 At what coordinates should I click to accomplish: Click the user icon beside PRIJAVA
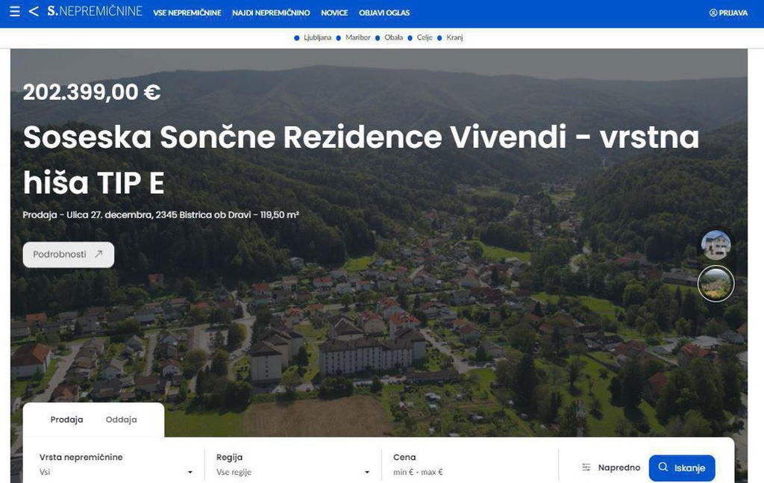pyautogui.click(x=713, y=13)
